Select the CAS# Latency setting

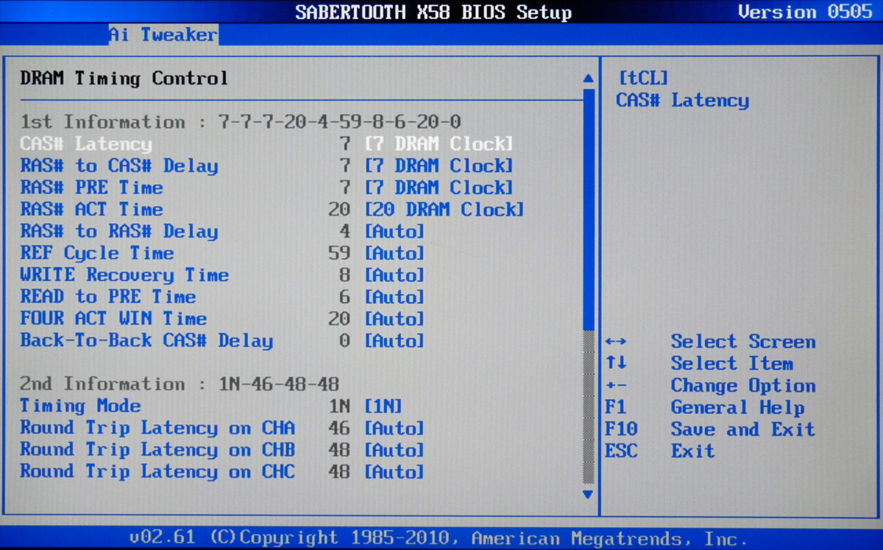(x=86, y=144)
